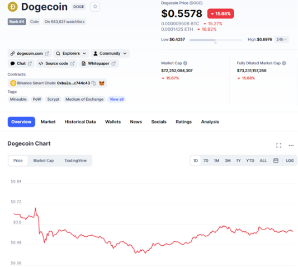
Task: Click View all tags
Action: [x=116, y=99]
